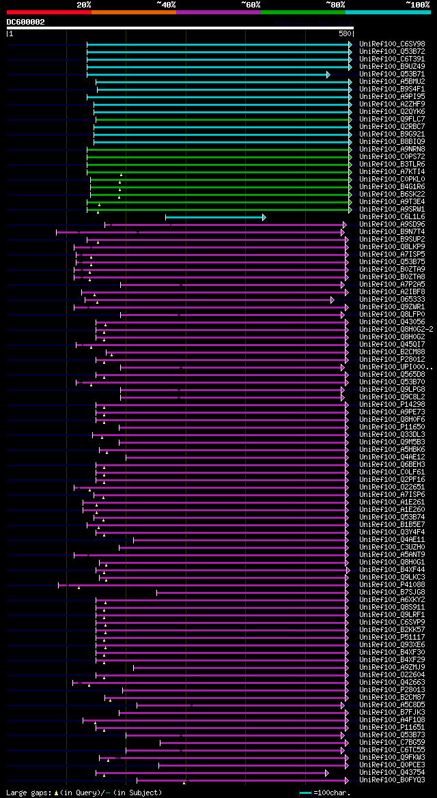
Task: Select the UniRef100_B9N7T4 label
Action: tap(392, 231)
